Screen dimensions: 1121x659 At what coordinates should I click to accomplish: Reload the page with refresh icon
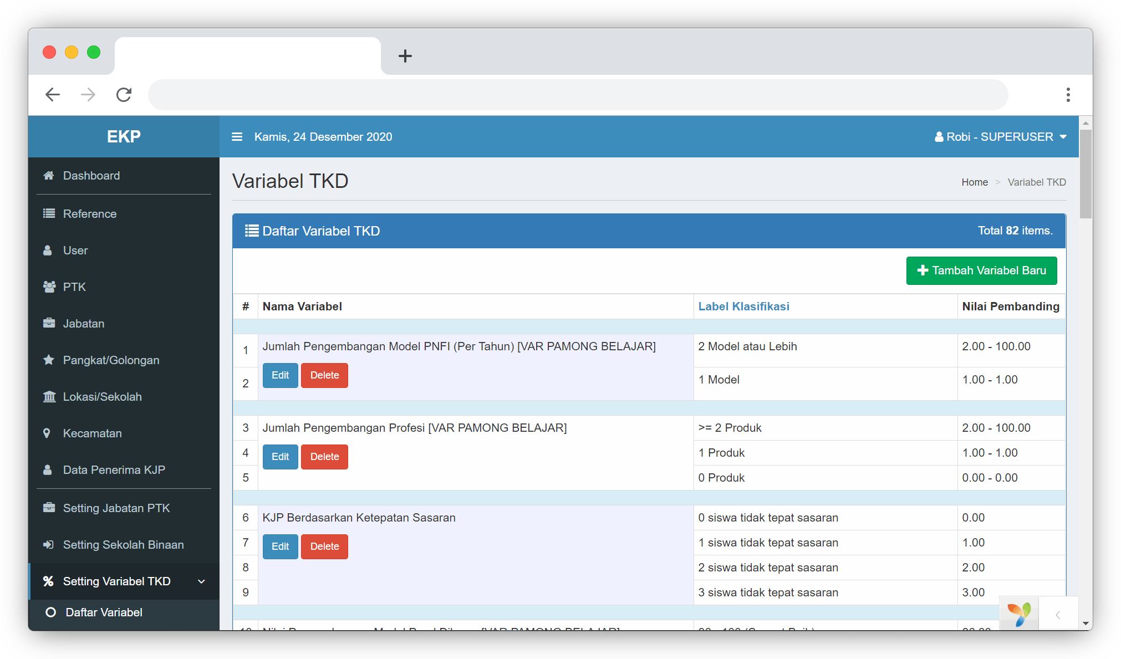pos(124,95)
